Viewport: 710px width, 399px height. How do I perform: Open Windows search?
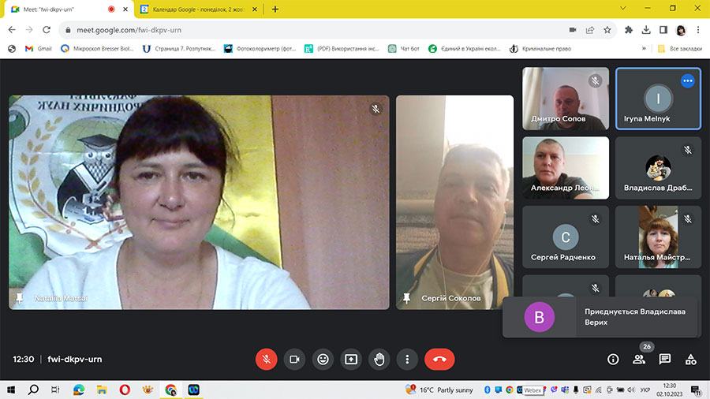point(33,390)
